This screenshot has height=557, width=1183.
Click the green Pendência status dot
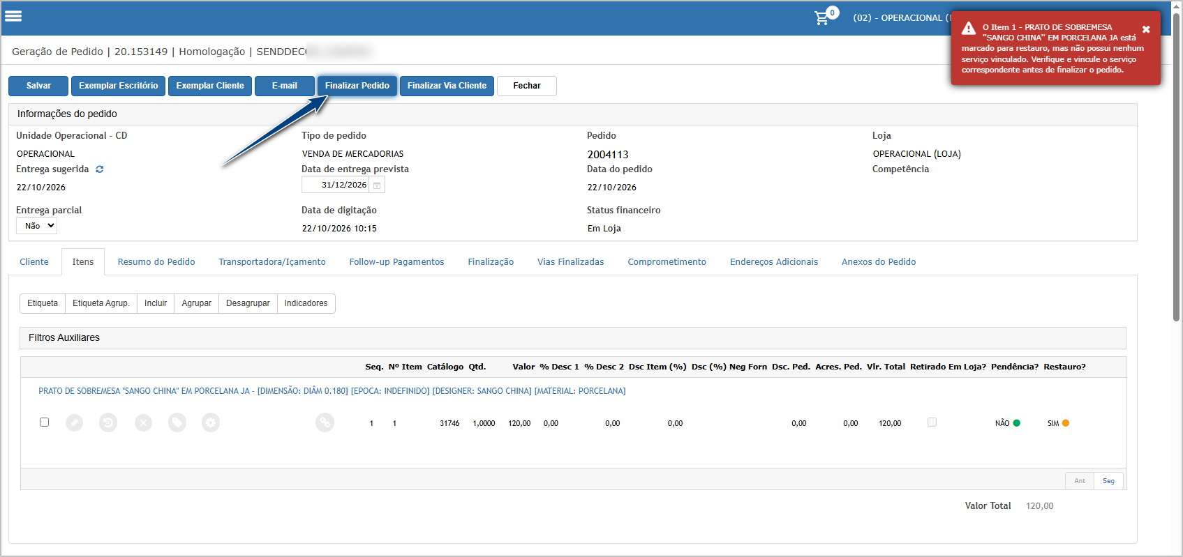click(1017, 423)
